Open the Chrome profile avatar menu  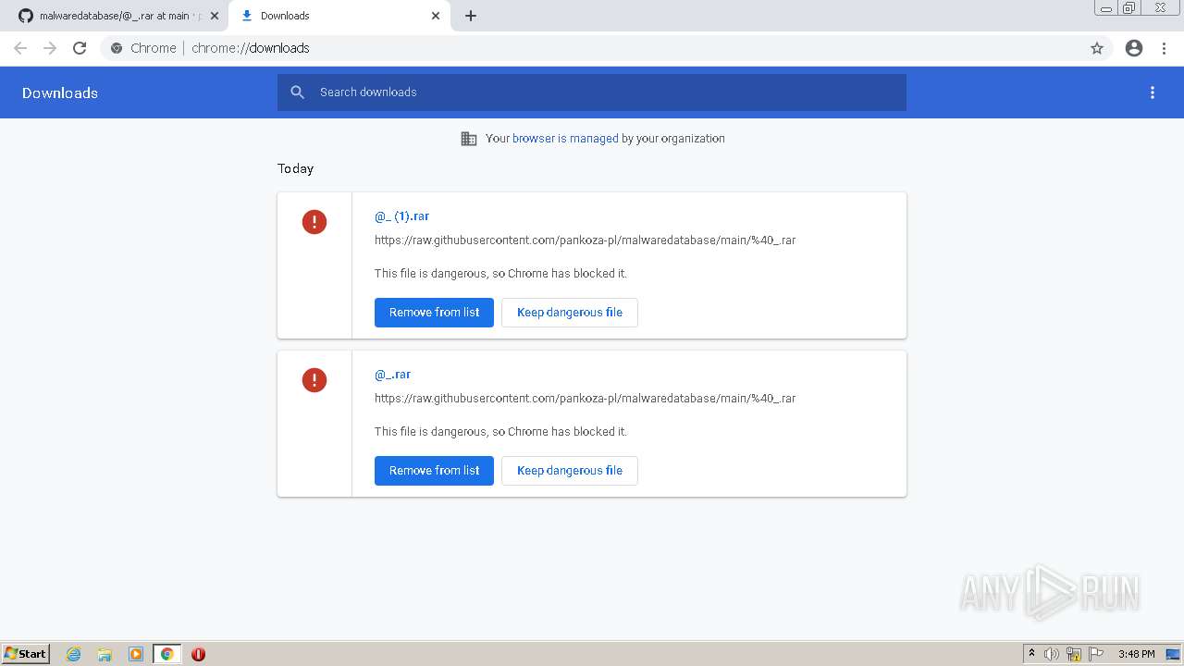click(1134, 48)
